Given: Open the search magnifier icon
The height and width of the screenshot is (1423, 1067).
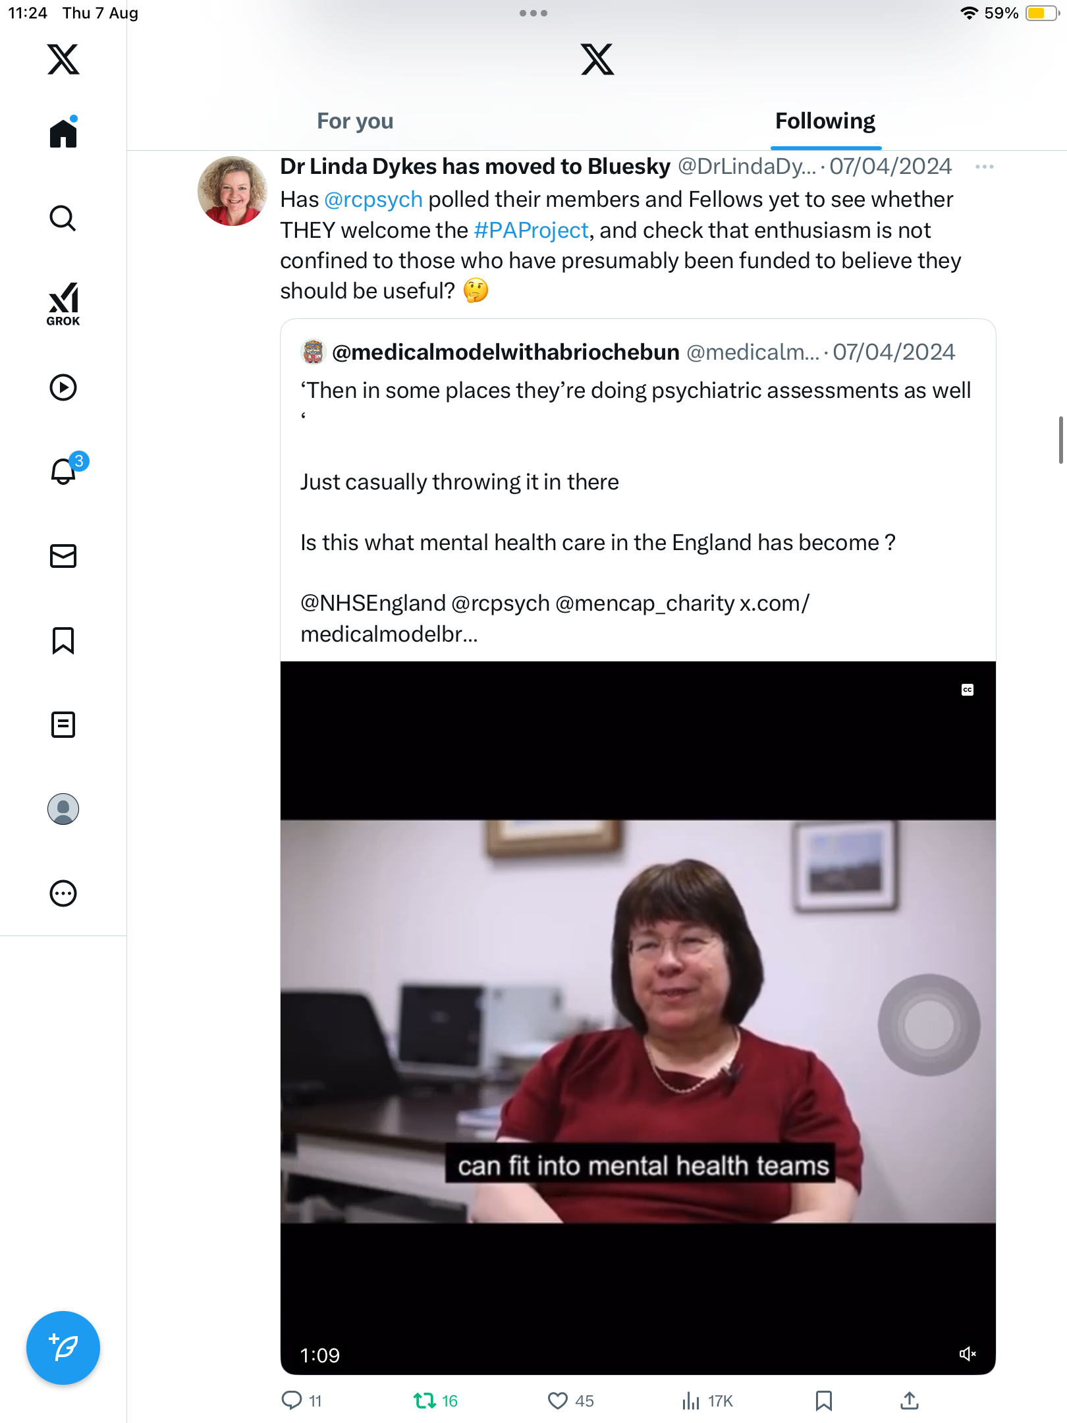Looking at the screenshot, I should (63, 218).
